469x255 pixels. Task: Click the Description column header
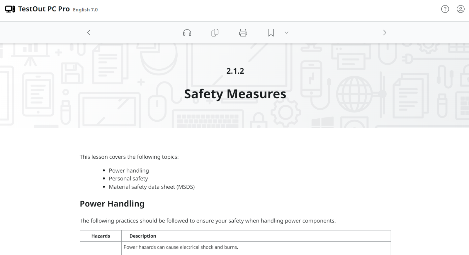pyautogui.click(x=143, y=236)
